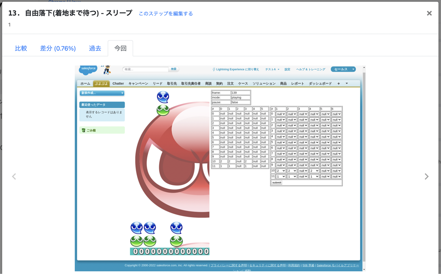Go to the next step screenshot
Screen dimensions: 441x274
coord(427,177)
